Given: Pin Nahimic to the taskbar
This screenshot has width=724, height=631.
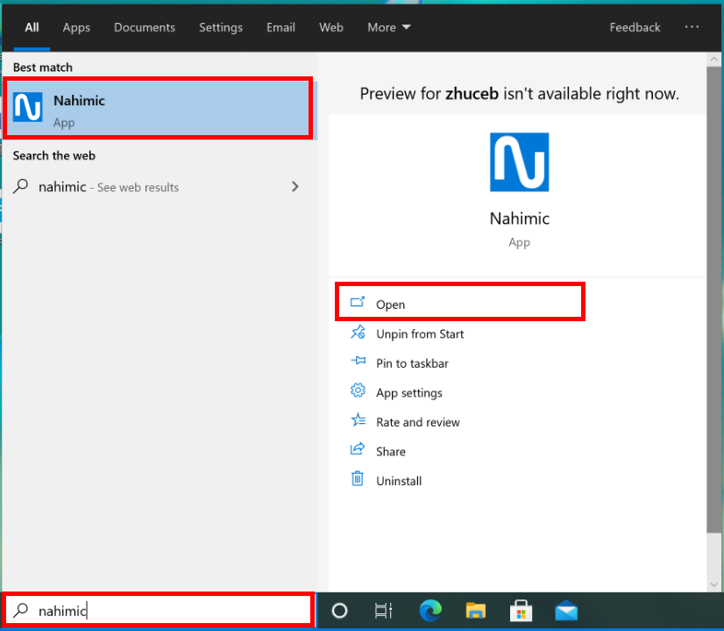Looking at the screenshot, I should [411, 363].
